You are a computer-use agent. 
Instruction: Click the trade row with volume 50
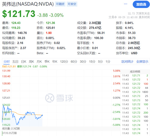tap(135, 100)
